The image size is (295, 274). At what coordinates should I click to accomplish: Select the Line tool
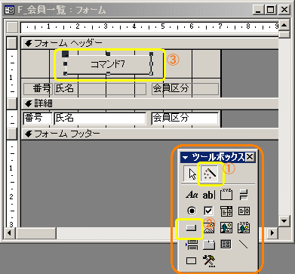[x=243, y=245]
